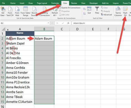Cancel the formula bar entry
This screenshot has width=131, height=108.
[57, 23]
